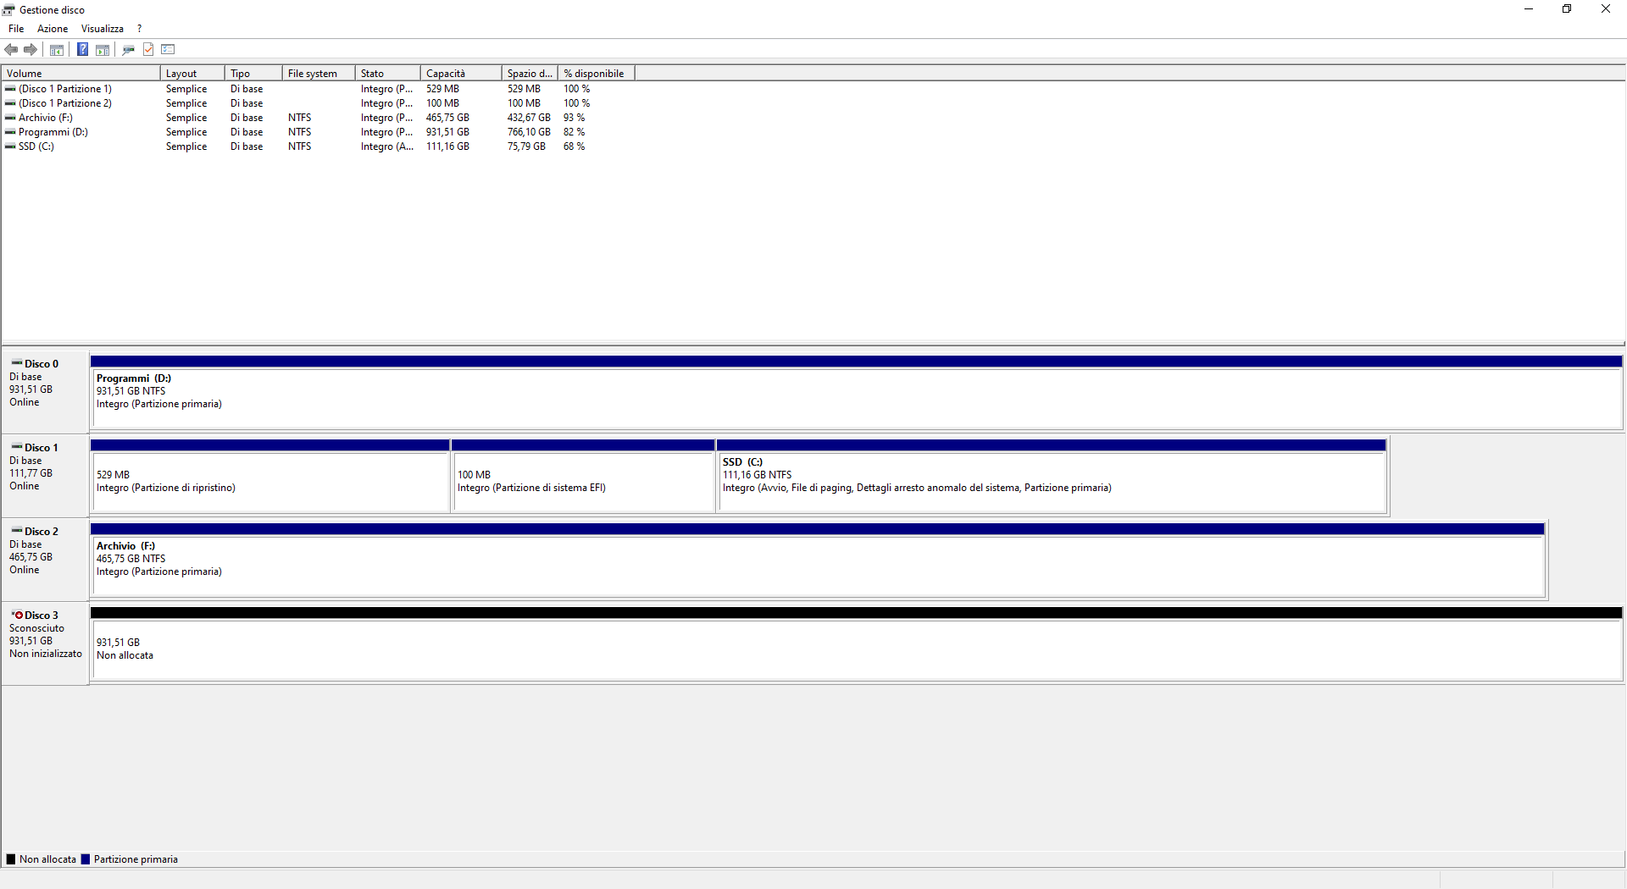This screenshot has width=1627, height=889.
Task: Click the Disco 3 uninitialized warning icon
Action: 17,616
